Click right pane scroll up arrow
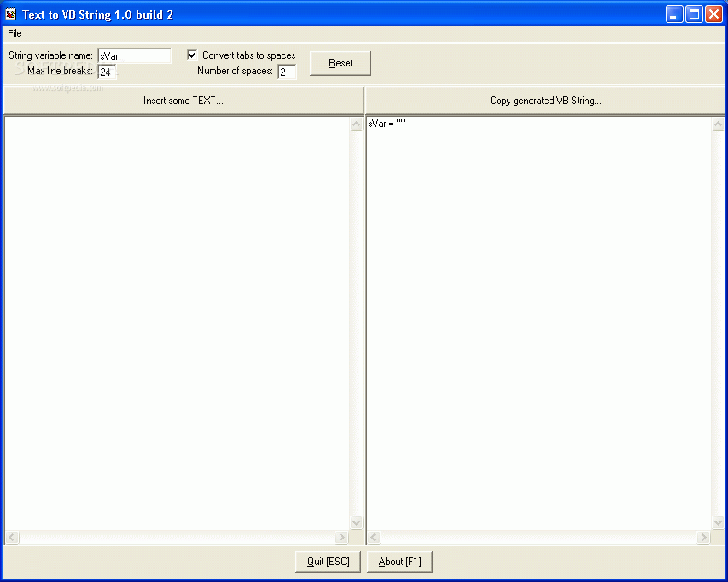The image size is (728, 582). click(x=718, y=124)
